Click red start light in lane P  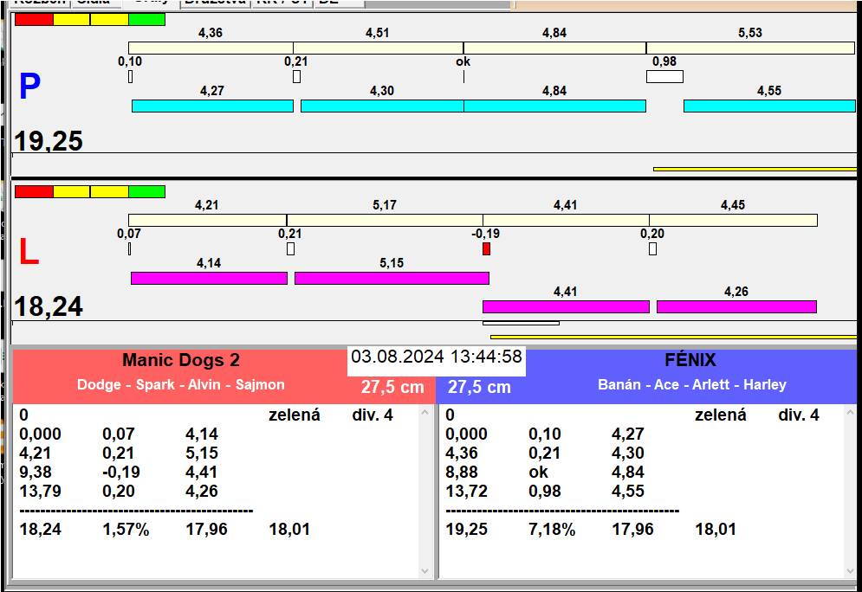[34, 19]
